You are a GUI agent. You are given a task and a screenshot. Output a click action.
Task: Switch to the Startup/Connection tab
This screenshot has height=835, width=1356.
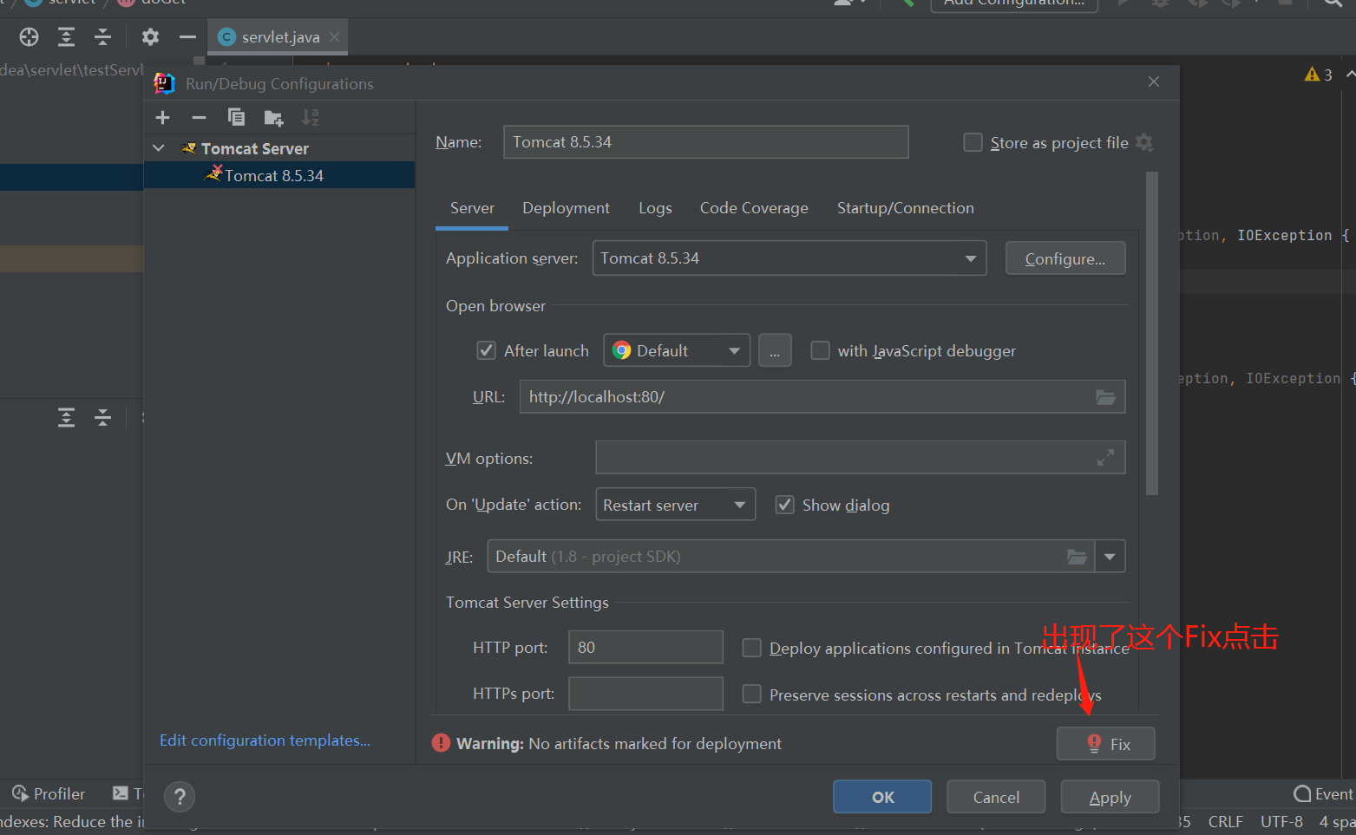(905, 208)
